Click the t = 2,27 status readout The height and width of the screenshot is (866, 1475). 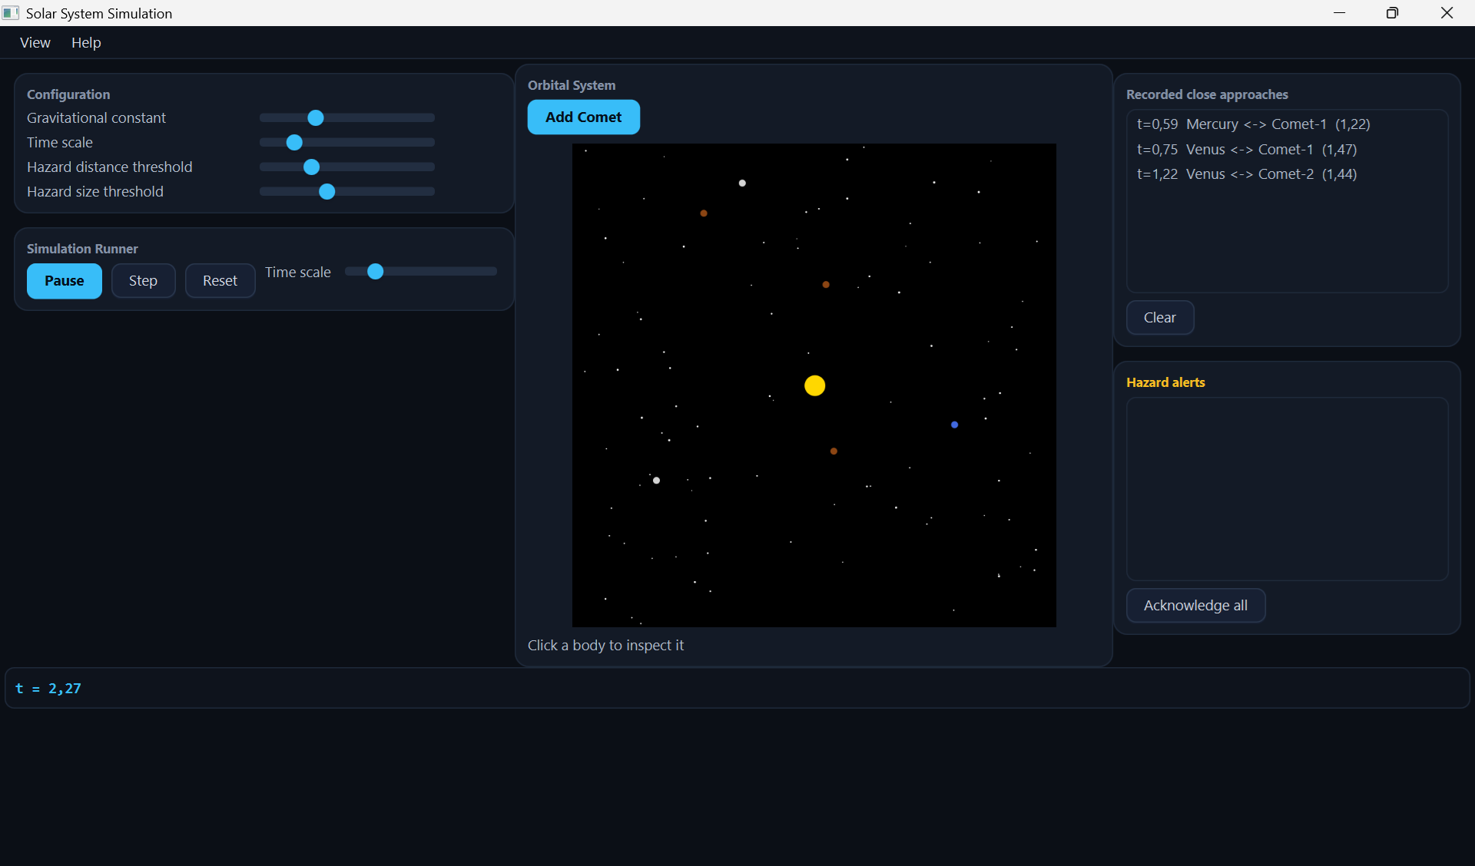click(x=48, y=689)
